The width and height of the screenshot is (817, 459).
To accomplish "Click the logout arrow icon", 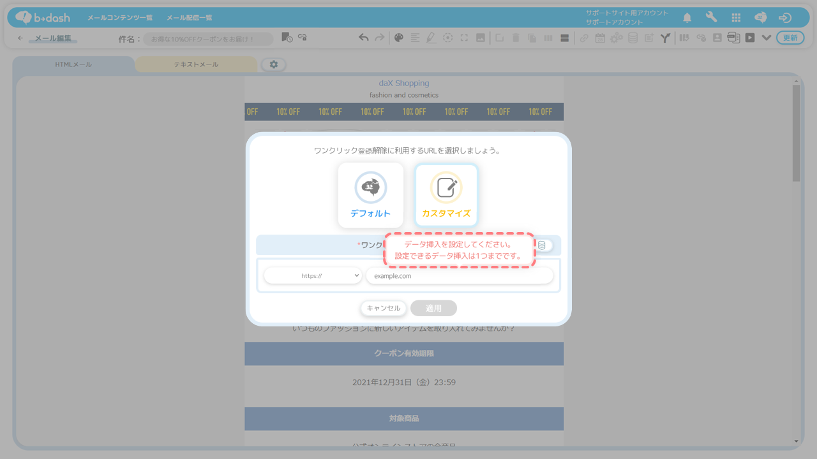I will [785, 18].
